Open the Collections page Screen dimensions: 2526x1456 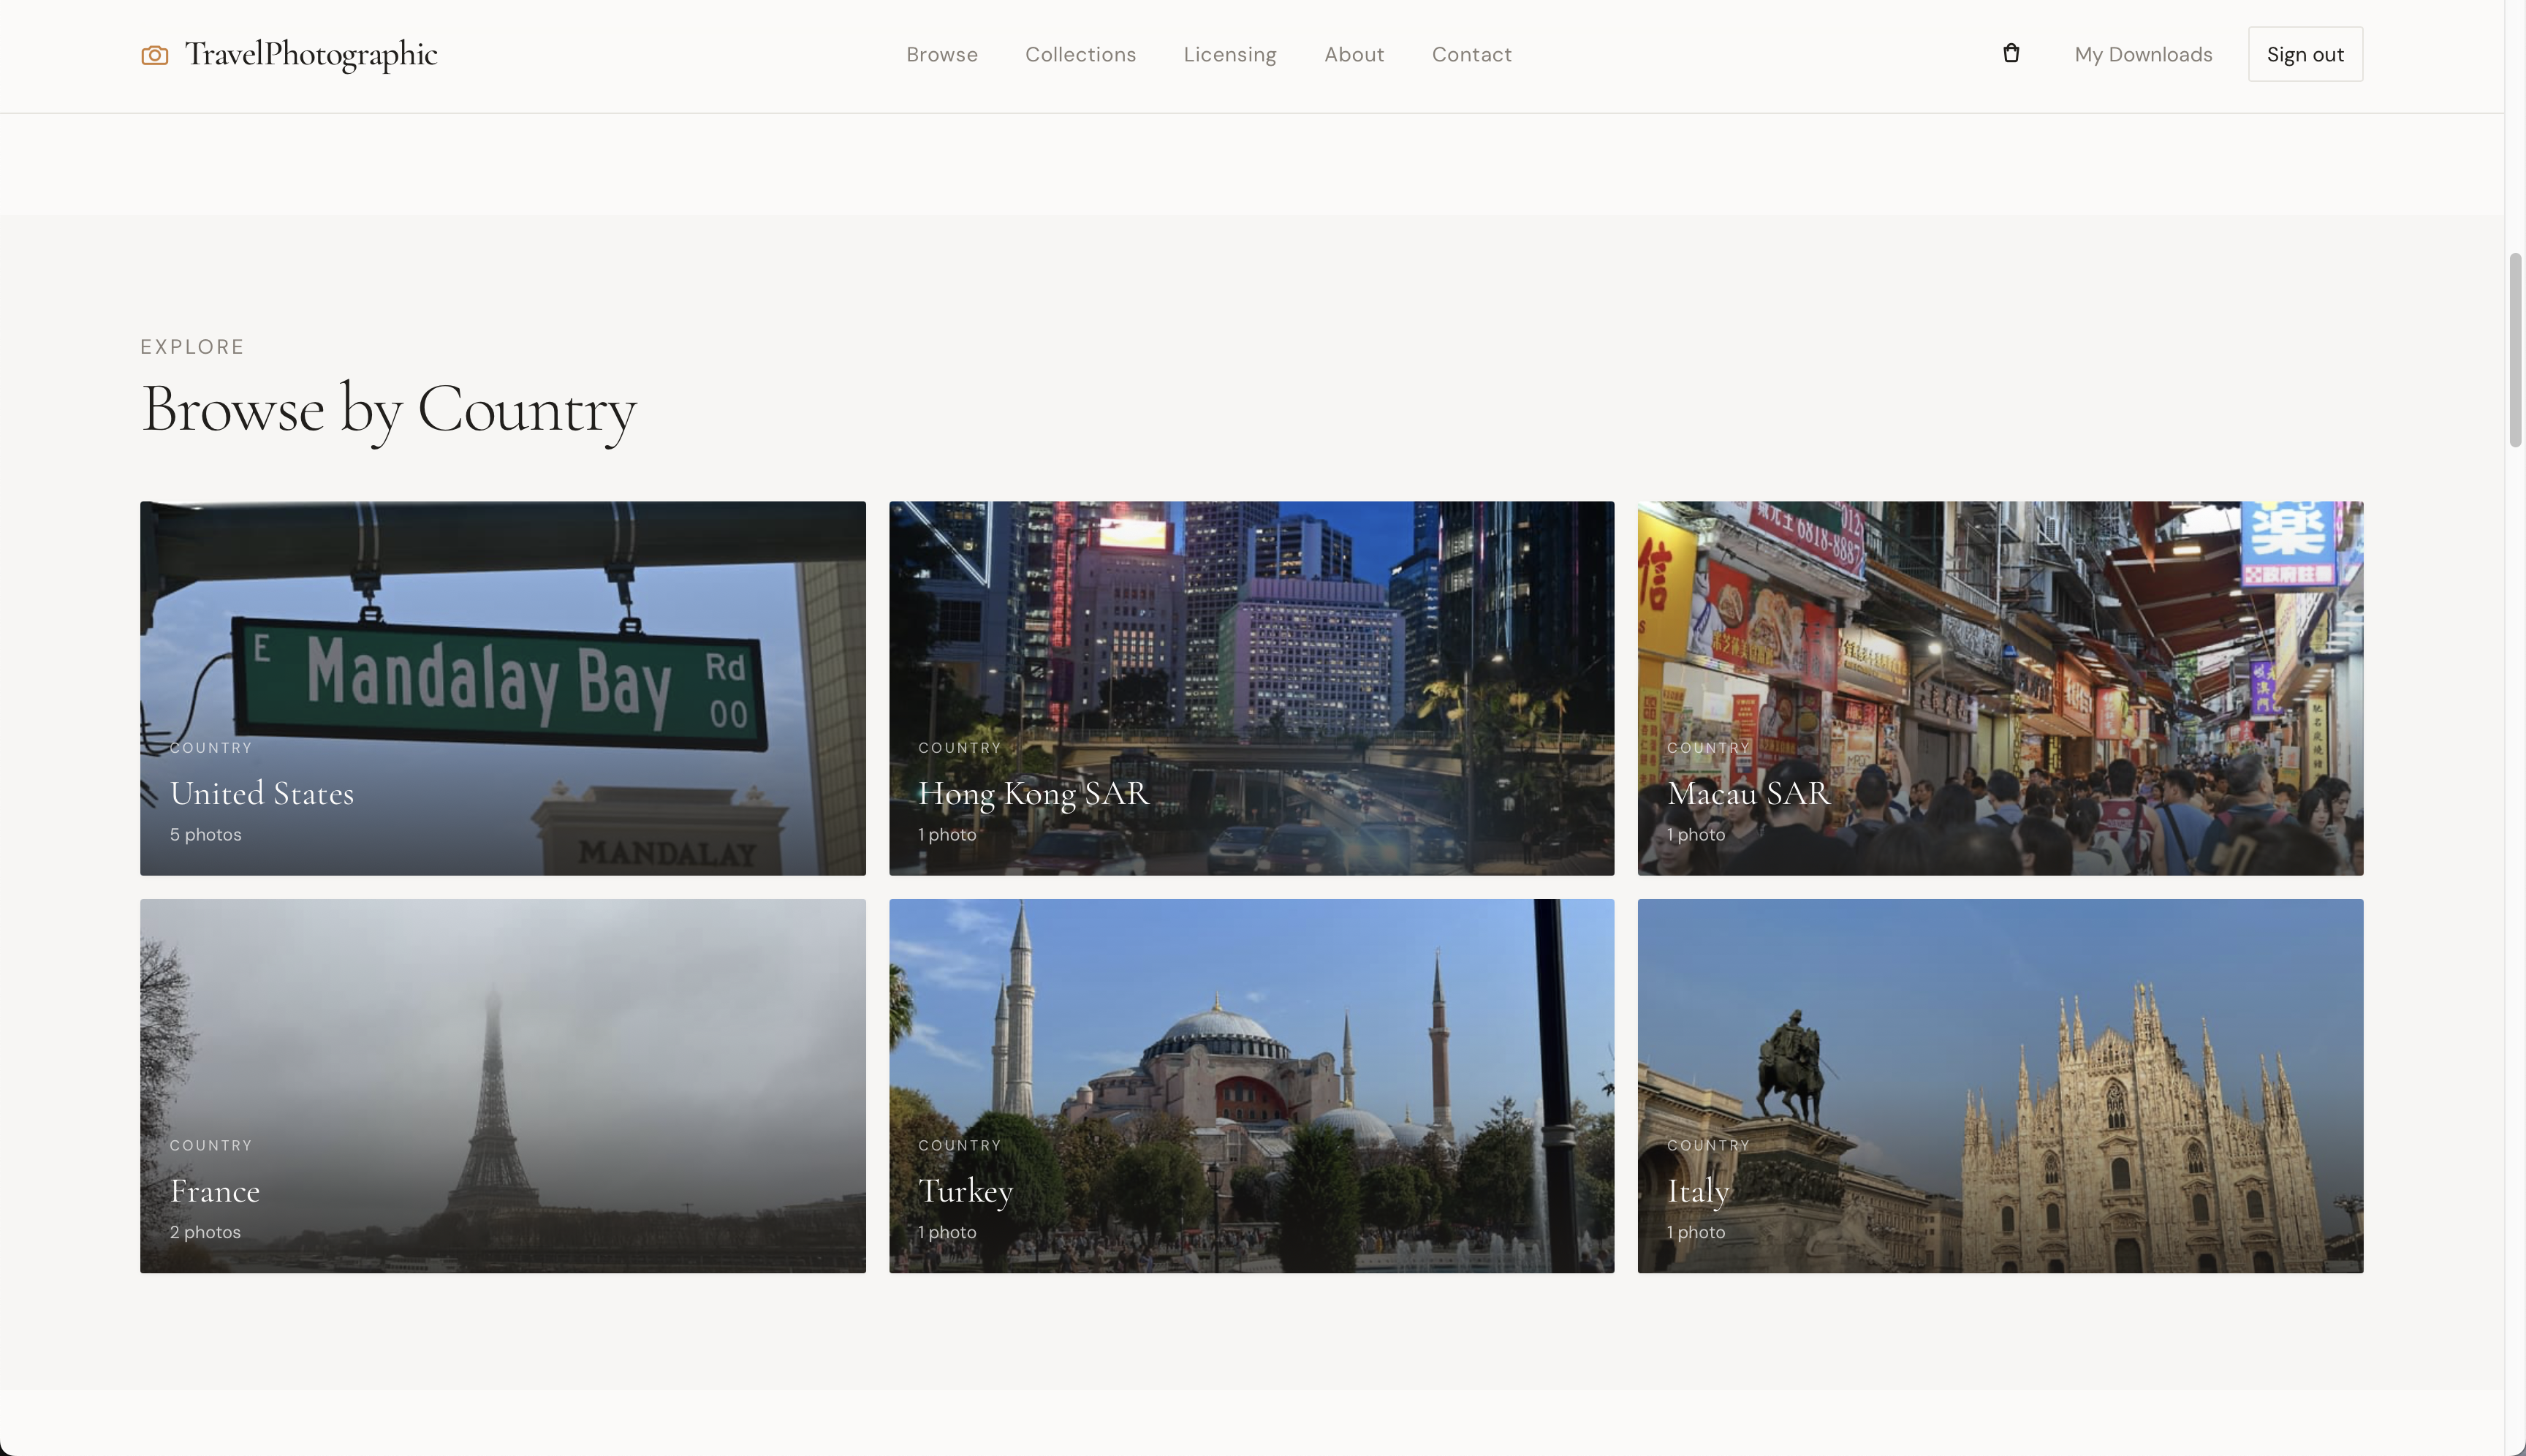click(1080, 55)
